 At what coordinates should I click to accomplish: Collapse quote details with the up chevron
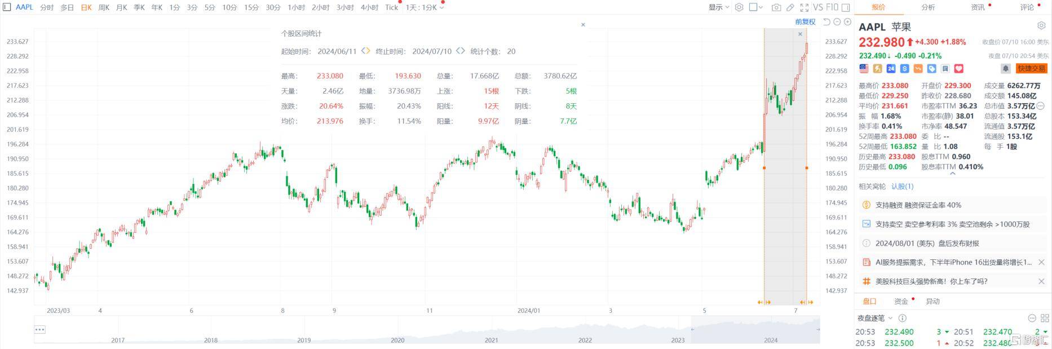[x=953, y=174]
